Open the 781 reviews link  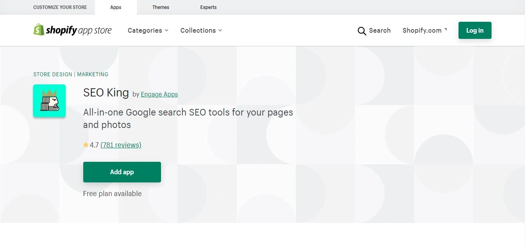pyautogui.click(x=121, y=145)
